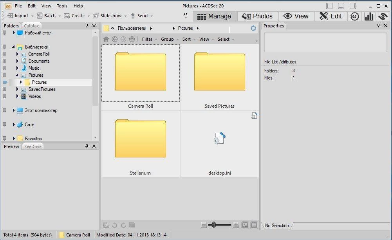Click the PicaView eye icon at top right
392x240 pixels.
[383, 16]
